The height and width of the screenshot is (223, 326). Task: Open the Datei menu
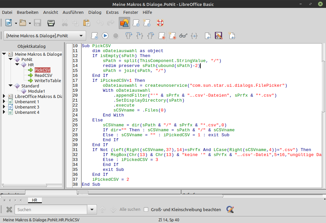point(7,12)
